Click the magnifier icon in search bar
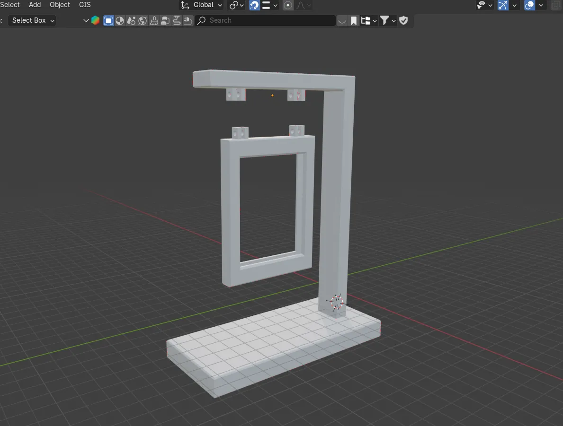Viewport: 563px width, 426px height. click(201, 20)
